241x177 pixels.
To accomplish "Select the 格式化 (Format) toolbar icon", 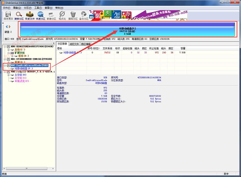I will click(x=62, y=15).
